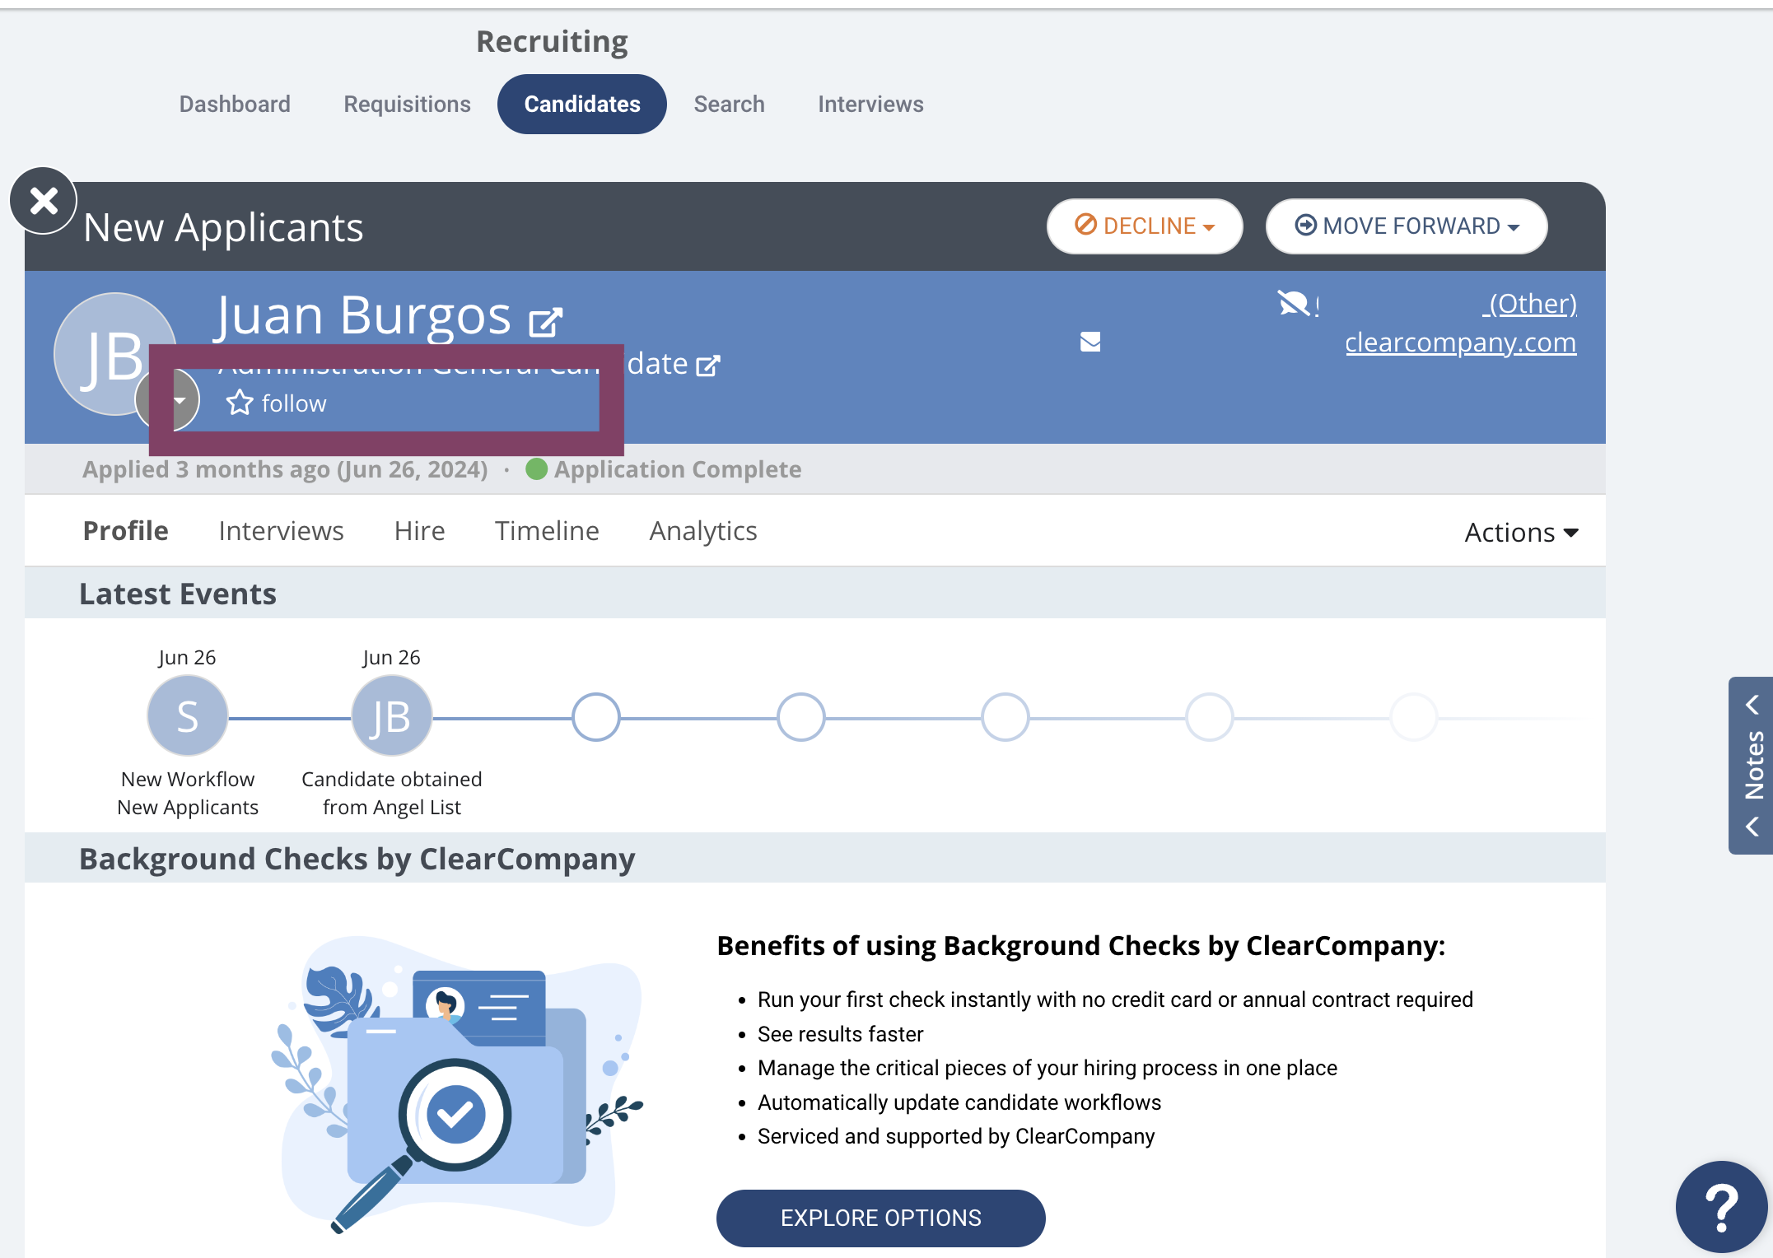Select the Candidates nav pill

tap(582, 104)
